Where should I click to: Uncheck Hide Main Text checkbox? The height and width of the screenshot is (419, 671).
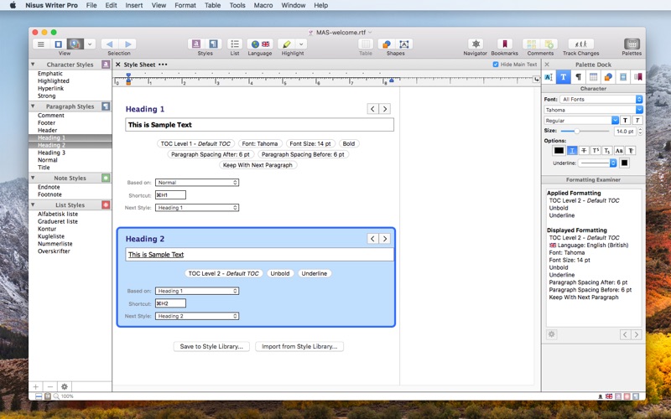pyautogui.click(x=496, y=65)
